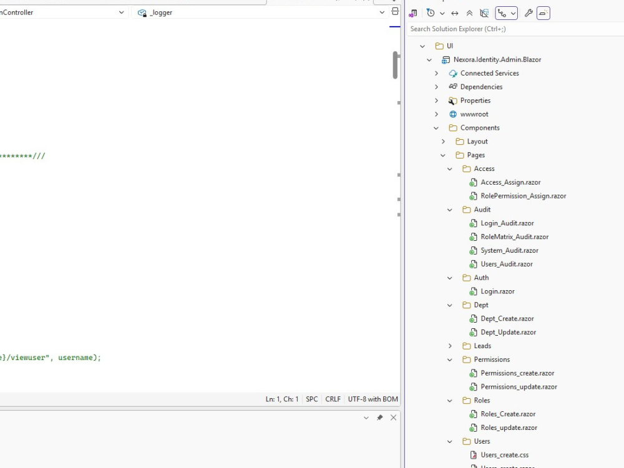The width and height of the screenshot is (624, 468).
Task: Expand the Dependencies node
Action: pyautogui.click(x=436, y=87)
